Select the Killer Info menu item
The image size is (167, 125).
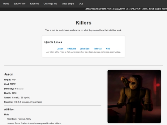tap(35, 4)
